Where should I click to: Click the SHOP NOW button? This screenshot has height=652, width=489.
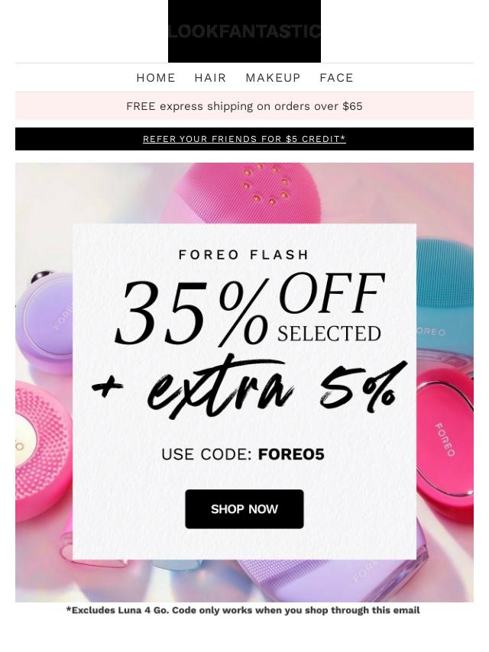(244, 509)
